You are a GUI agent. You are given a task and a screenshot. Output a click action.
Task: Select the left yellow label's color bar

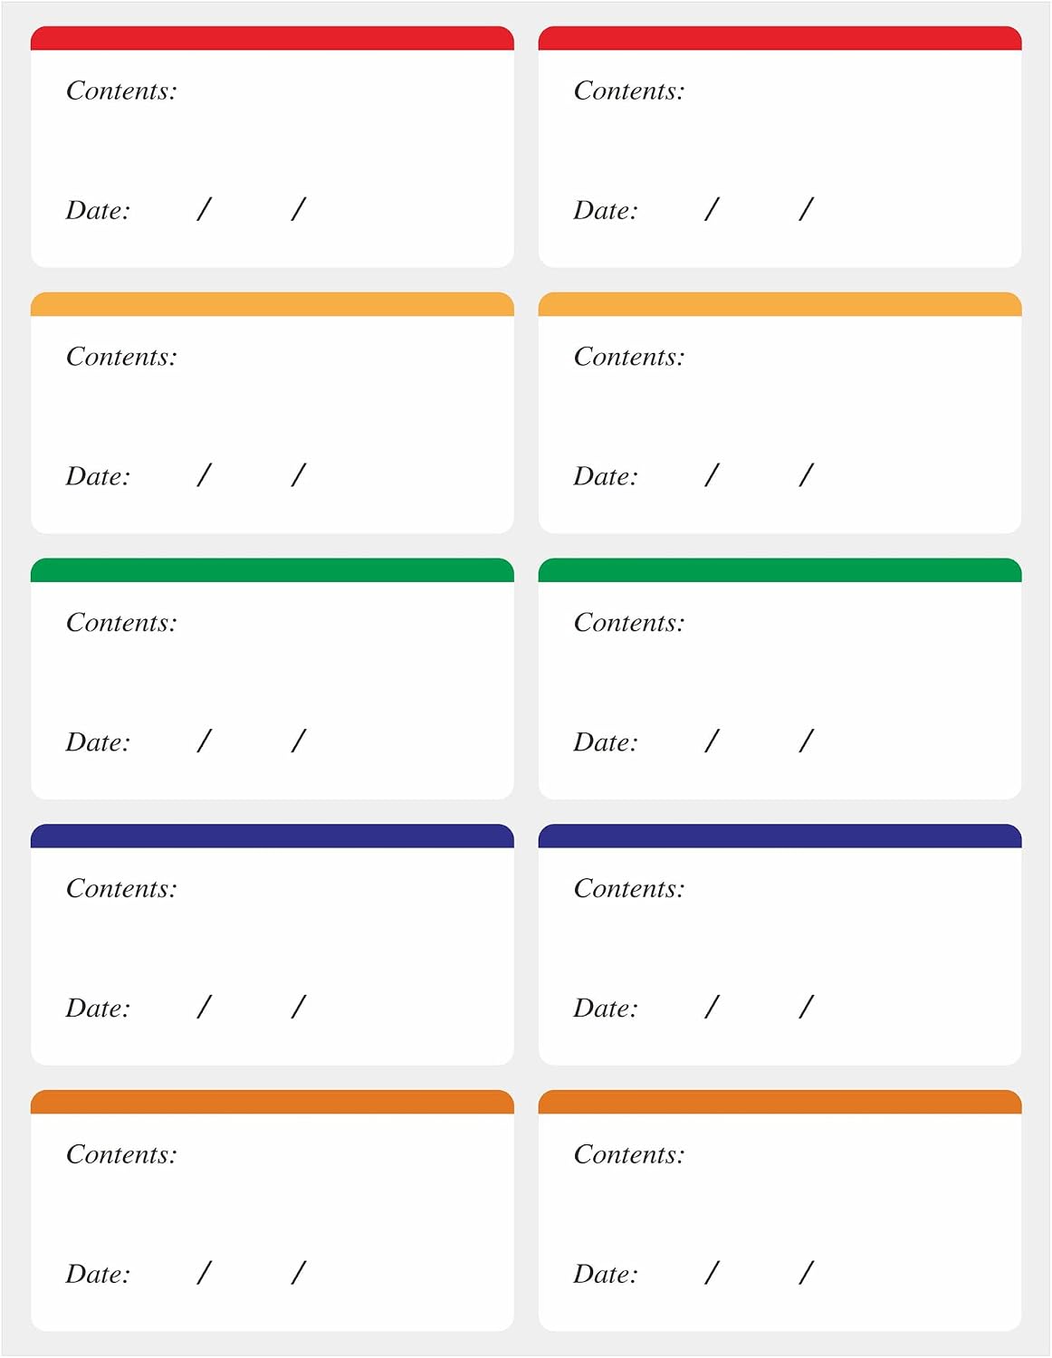point(272,304)
